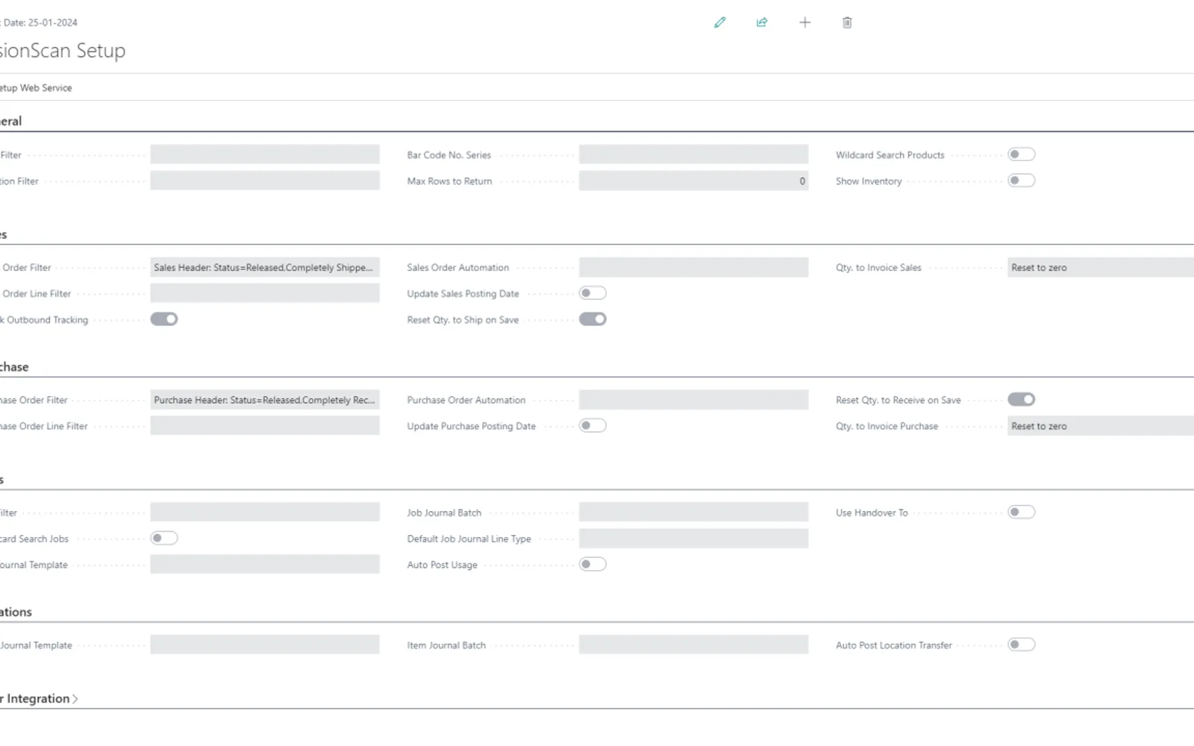Toggle Auto Post Usage switch

tap(593, 564)
